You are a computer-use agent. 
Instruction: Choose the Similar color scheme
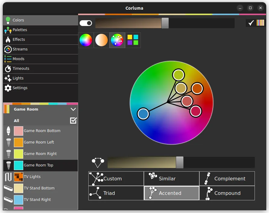click(172, 179)
